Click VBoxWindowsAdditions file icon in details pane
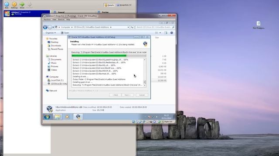The height and width of the screenshot is (156, 279). tap(49, 109)
